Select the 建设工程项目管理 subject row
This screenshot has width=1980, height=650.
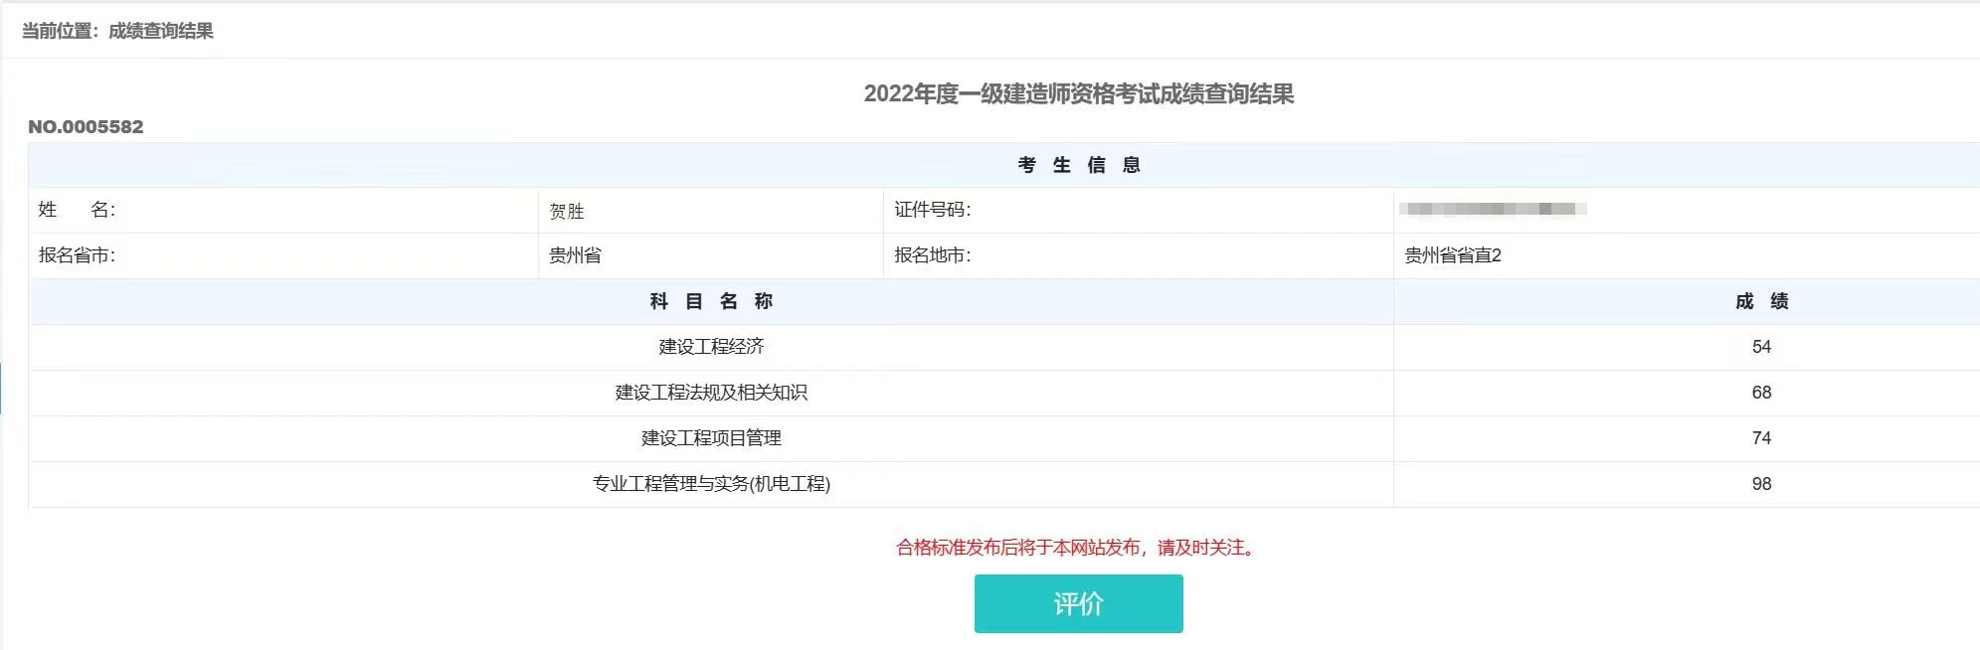[x=711, y=438]
